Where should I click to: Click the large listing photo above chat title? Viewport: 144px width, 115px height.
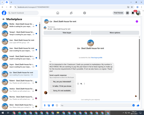[90, 43]
